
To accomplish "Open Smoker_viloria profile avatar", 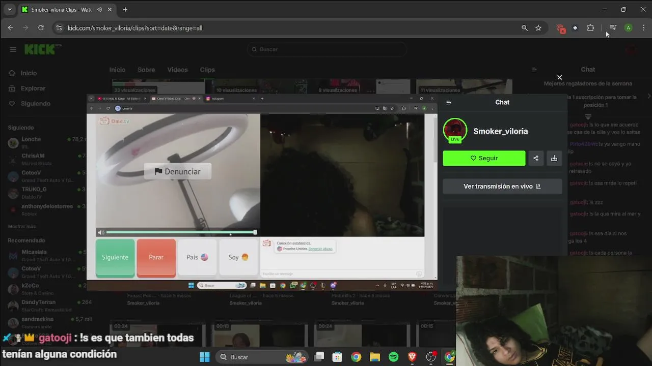I will tap(455, 131).
